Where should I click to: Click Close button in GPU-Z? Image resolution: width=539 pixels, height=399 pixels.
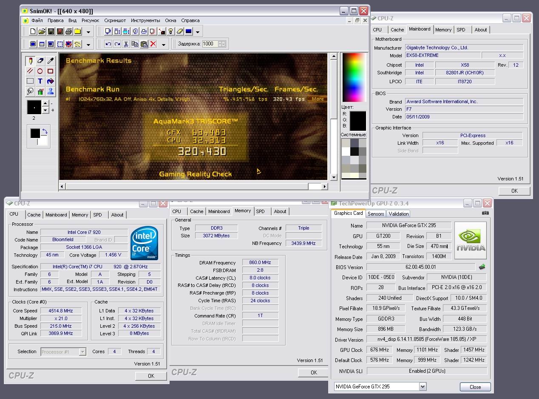click(x=475, y=387)
